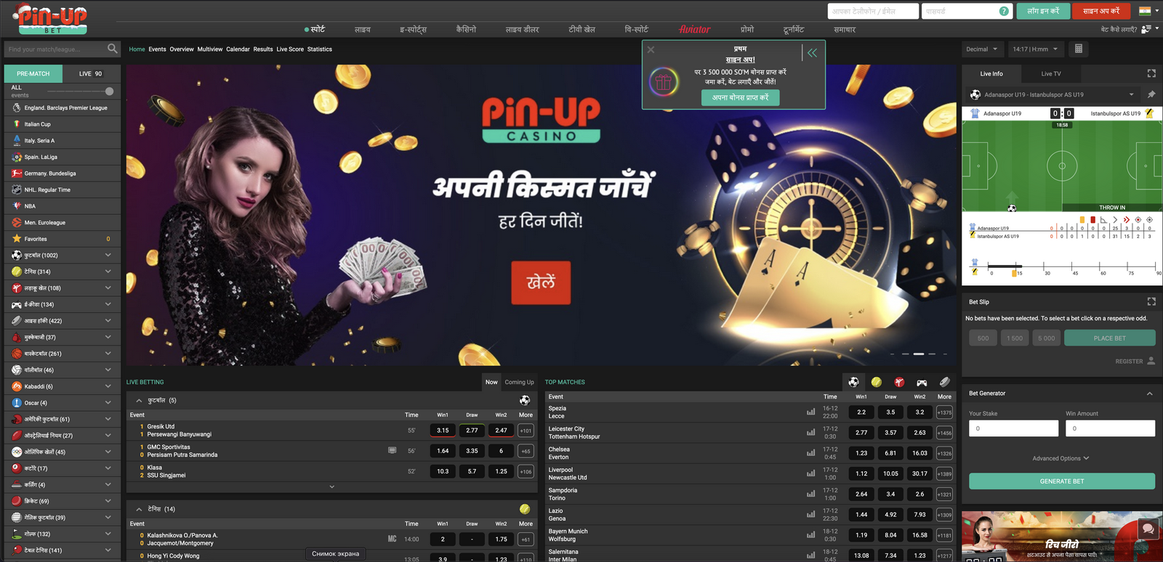This screenshot has width=1163, height=562.
Task: Switch to the Live TV tab
Action: pos(1050,73)
